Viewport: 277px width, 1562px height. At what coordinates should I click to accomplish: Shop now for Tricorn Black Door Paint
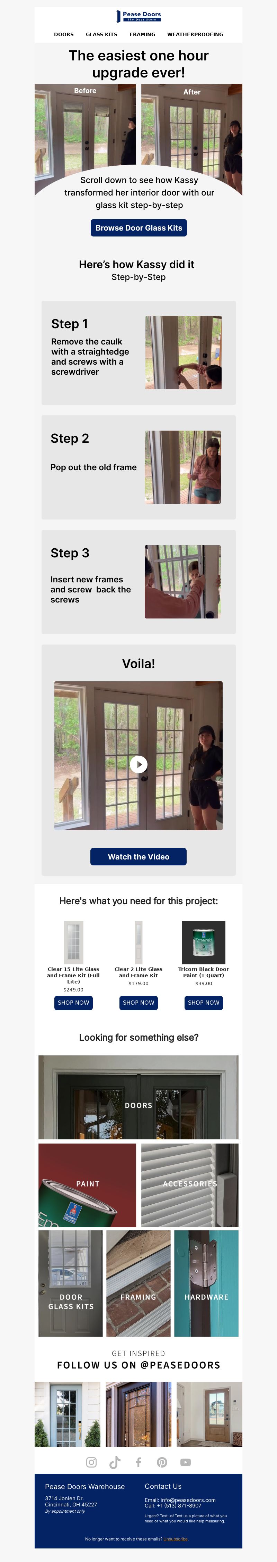click(x=204, y=1002)
